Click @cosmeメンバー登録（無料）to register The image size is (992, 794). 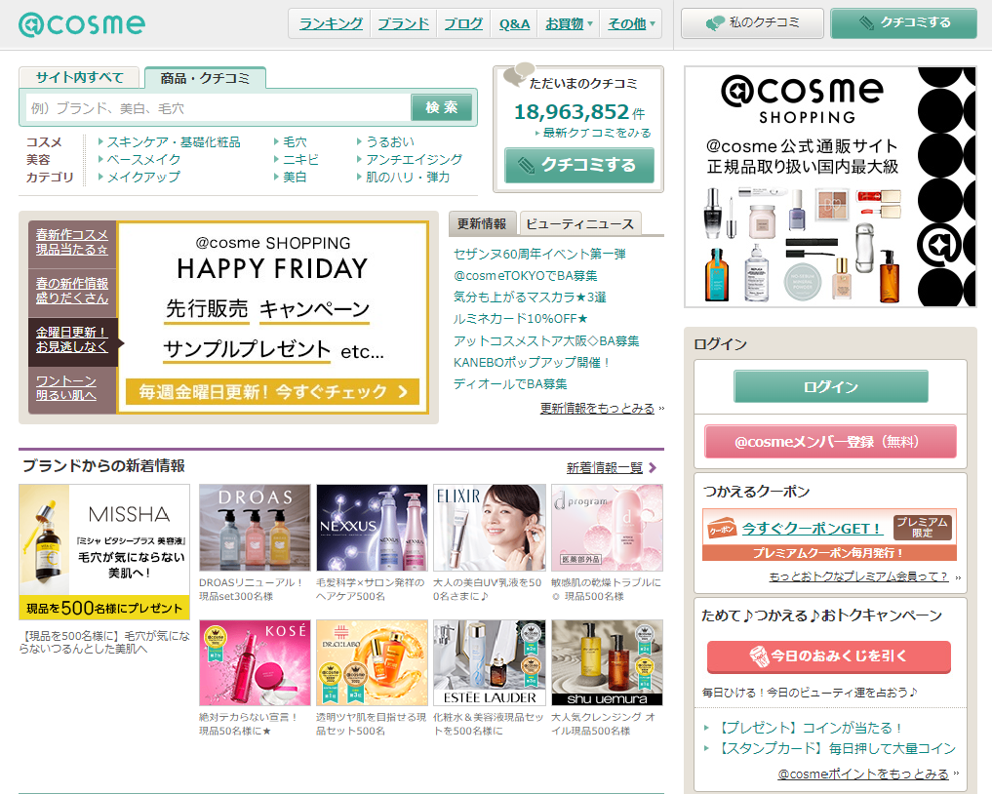click(828, 441)
